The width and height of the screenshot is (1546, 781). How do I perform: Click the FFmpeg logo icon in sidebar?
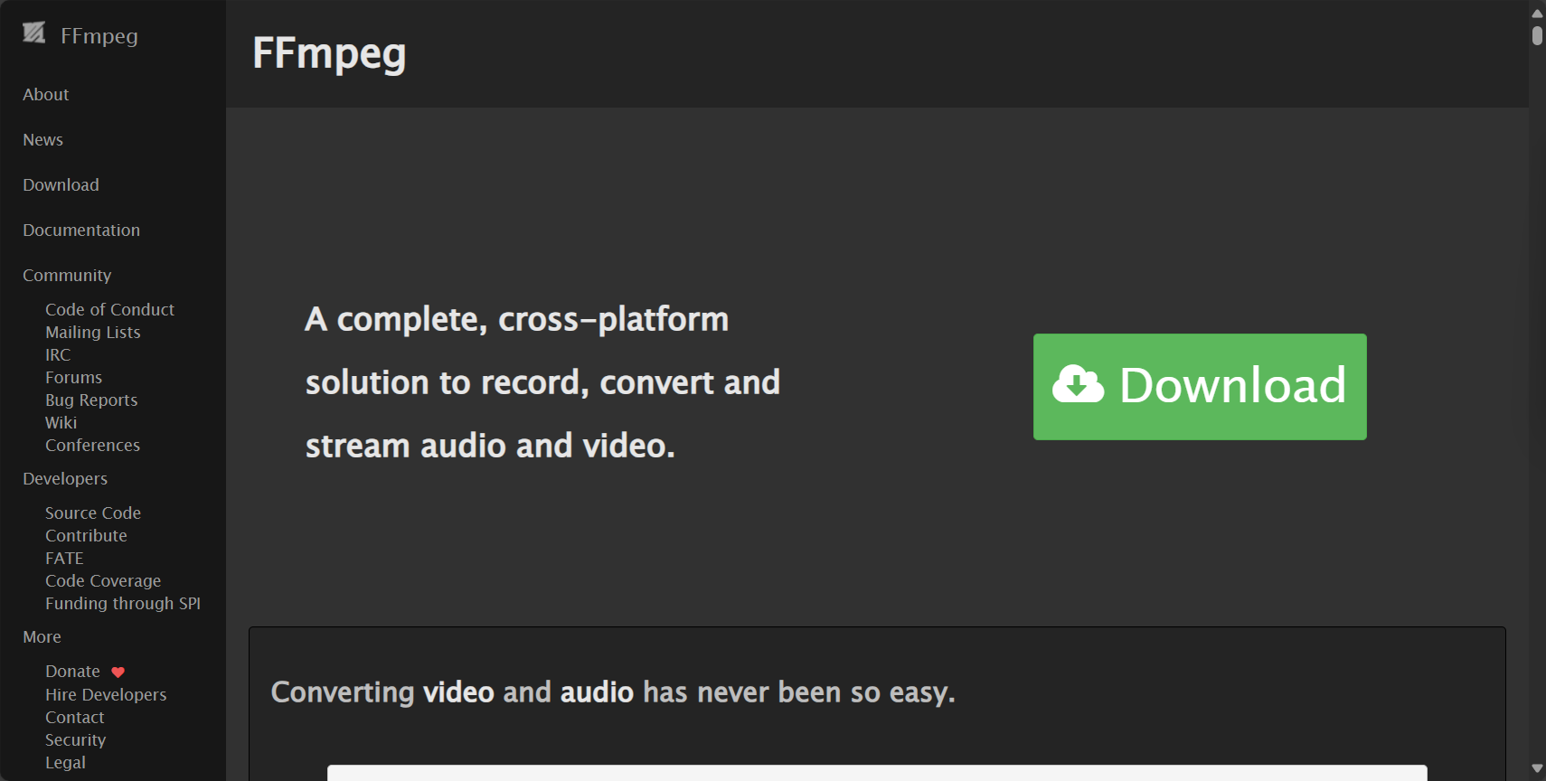pos(33,33)
